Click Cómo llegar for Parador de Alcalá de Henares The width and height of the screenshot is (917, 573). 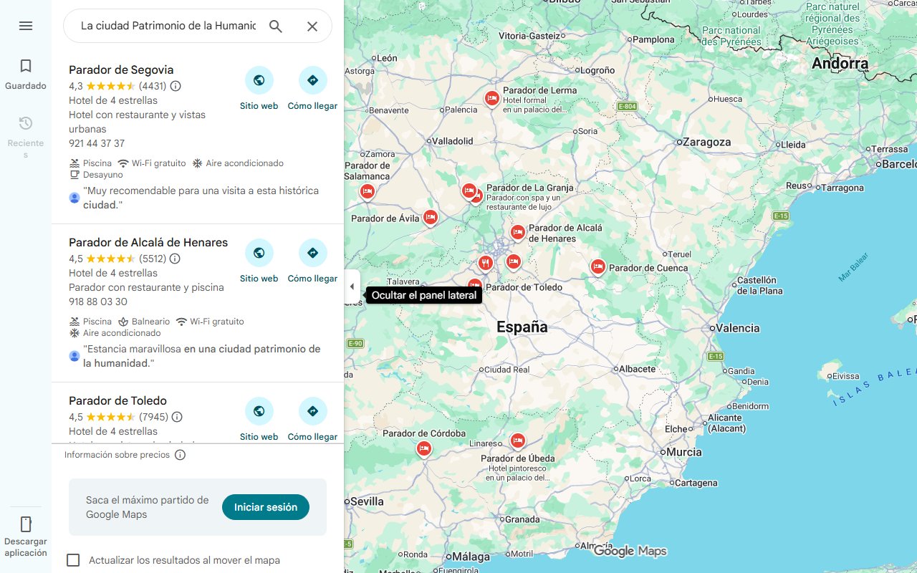312,252
